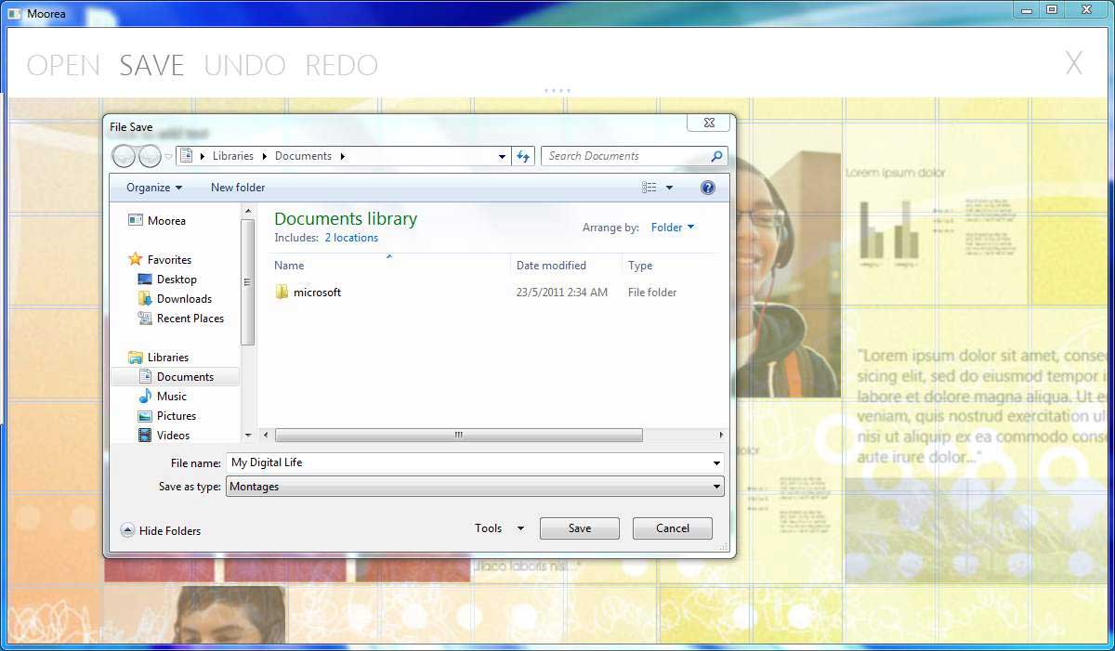
Task: Open dialog help with the question mark icon
Action: 708,188
